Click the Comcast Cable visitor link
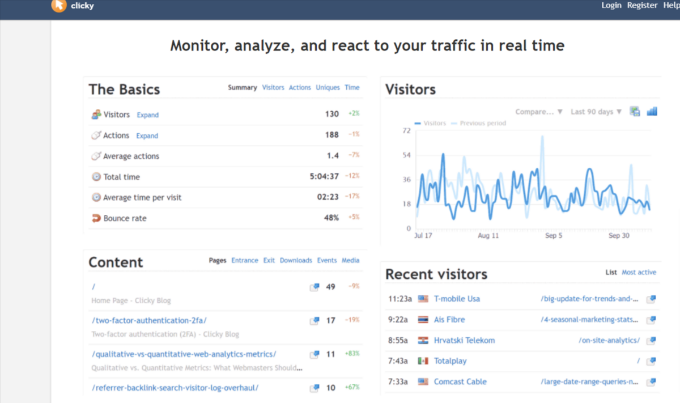The height and width of the screenshot is (403, 680). (x=460, y=382)
